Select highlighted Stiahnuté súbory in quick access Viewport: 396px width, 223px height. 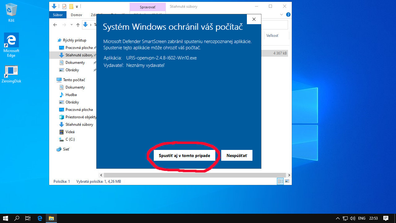coord(79,55)
